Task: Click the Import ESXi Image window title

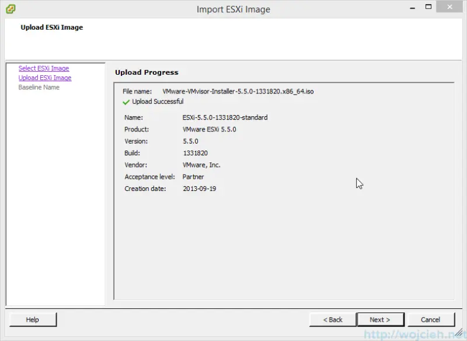Action: click(x=233, y=9)
